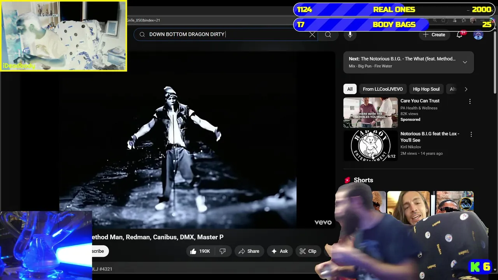Click the Share button
The image size is (498, 280).
[x=249, y=251]
